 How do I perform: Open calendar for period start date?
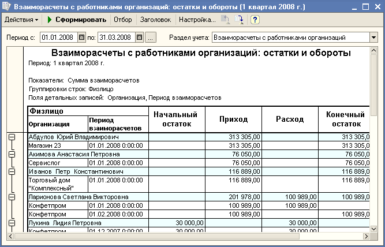[x=81, y=38]
